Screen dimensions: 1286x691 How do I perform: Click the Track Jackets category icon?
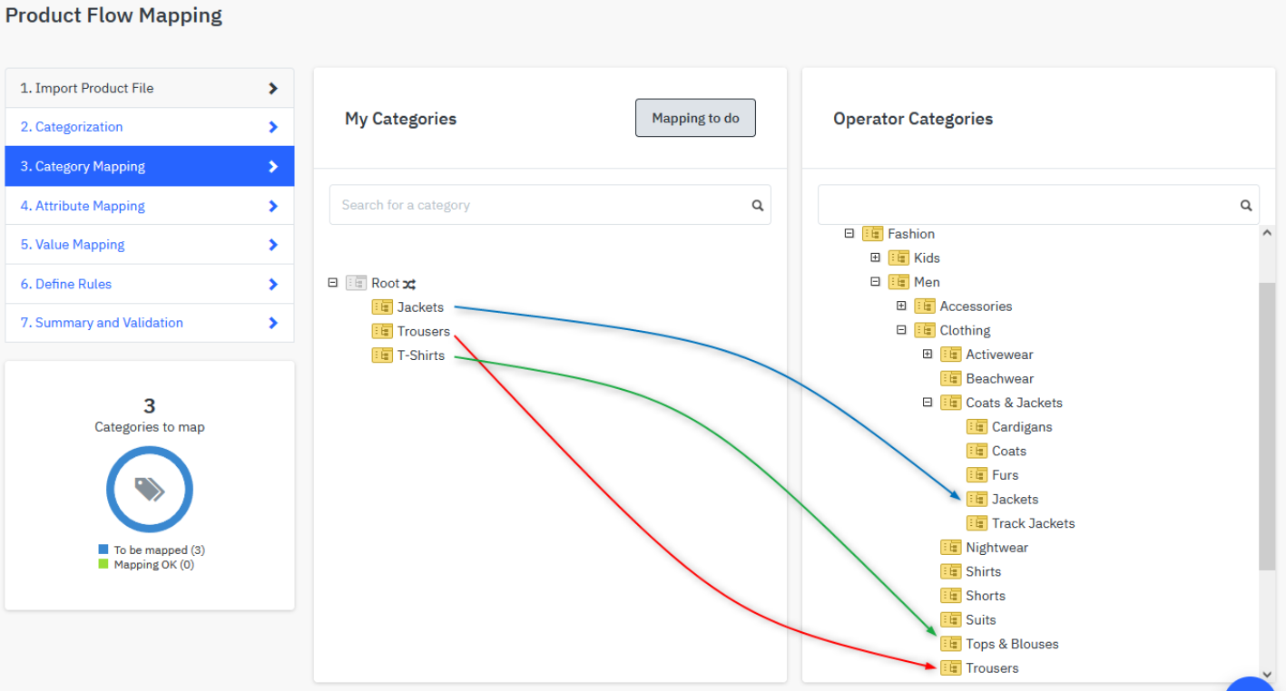(977, 523)
